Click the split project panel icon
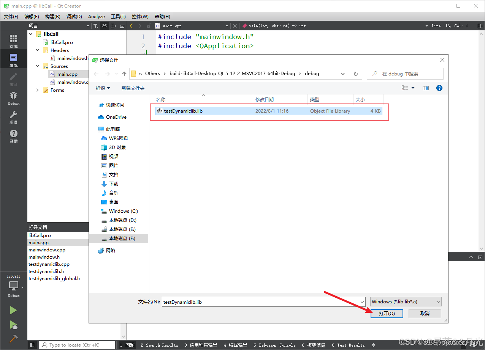Screen dimensions: 485x350 114,26
